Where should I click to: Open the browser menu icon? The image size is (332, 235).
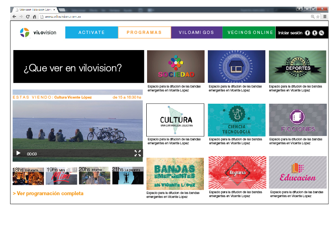click(325, 17)
